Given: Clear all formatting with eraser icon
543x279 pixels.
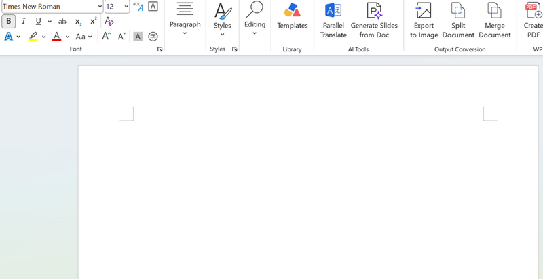Looking at the screenshot, I should pos(109,22).
